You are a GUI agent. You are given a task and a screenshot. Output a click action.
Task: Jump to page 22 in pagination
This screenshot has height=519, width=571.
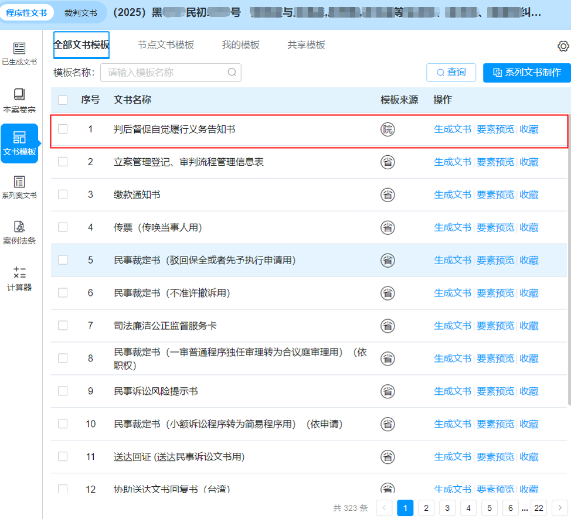coord(538,508)
